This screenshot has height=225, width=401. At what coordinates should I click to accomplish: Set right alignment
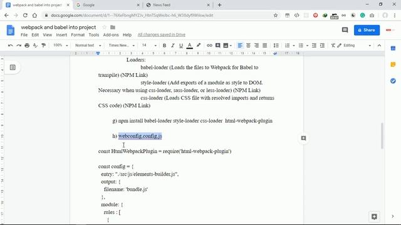pos(256,46)
